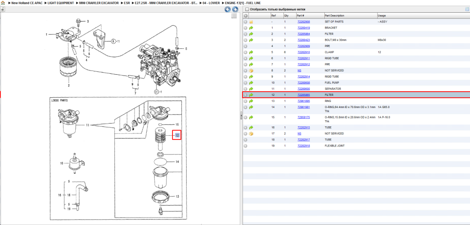The width and height of the screenshot is (470, 225).
Task: Go to the home page icon
Action: [x=3, y=3]
